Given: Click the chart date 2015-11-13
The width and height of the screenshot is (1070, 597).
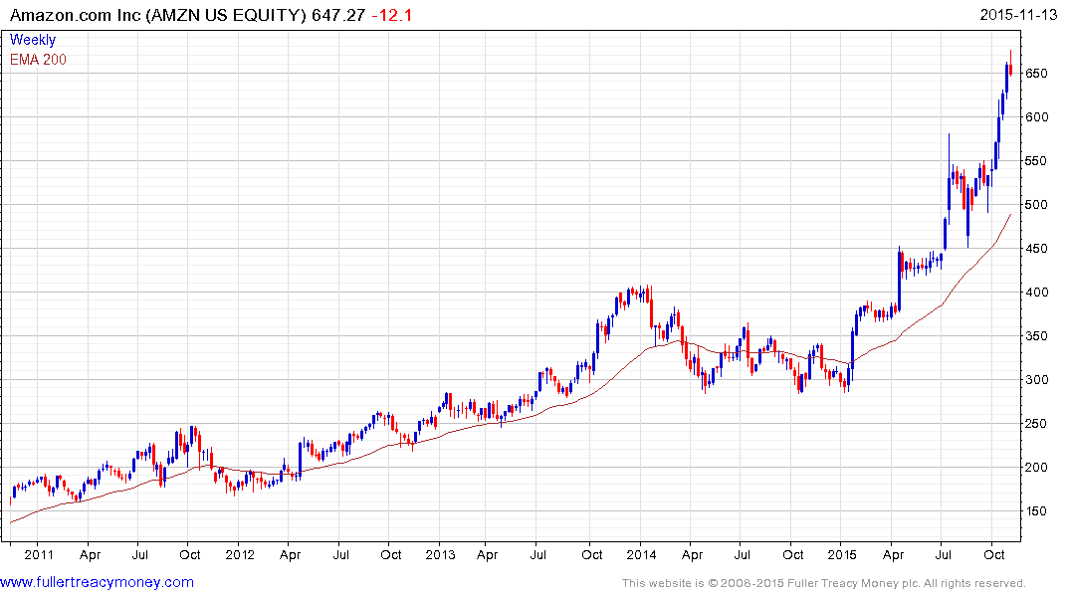Looking at the screenshot, I should 1018,15.
